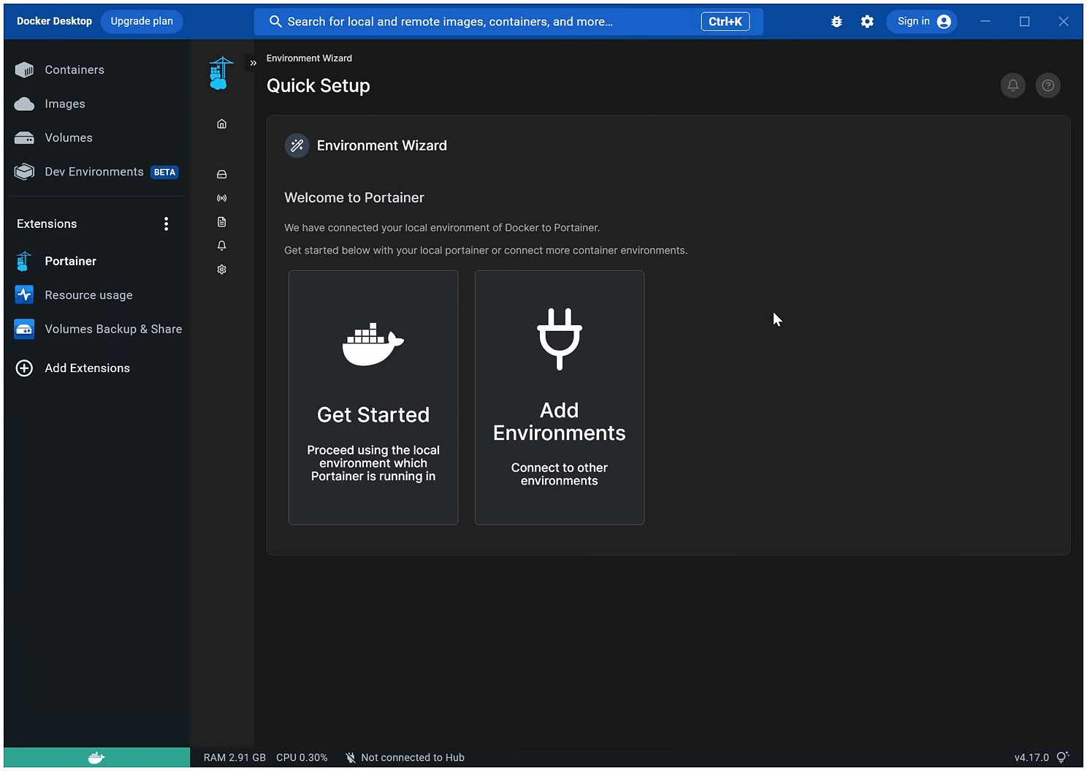Click the Images cloud icon
1087x771 pixels.
point(24,104)
